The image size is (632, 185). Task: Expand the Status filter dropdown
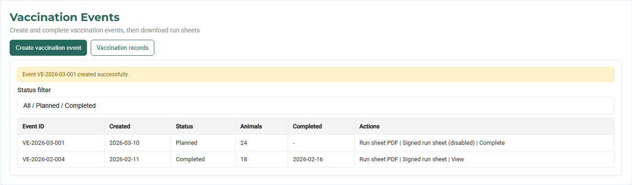pyautogui.click(x=316, y=106)
